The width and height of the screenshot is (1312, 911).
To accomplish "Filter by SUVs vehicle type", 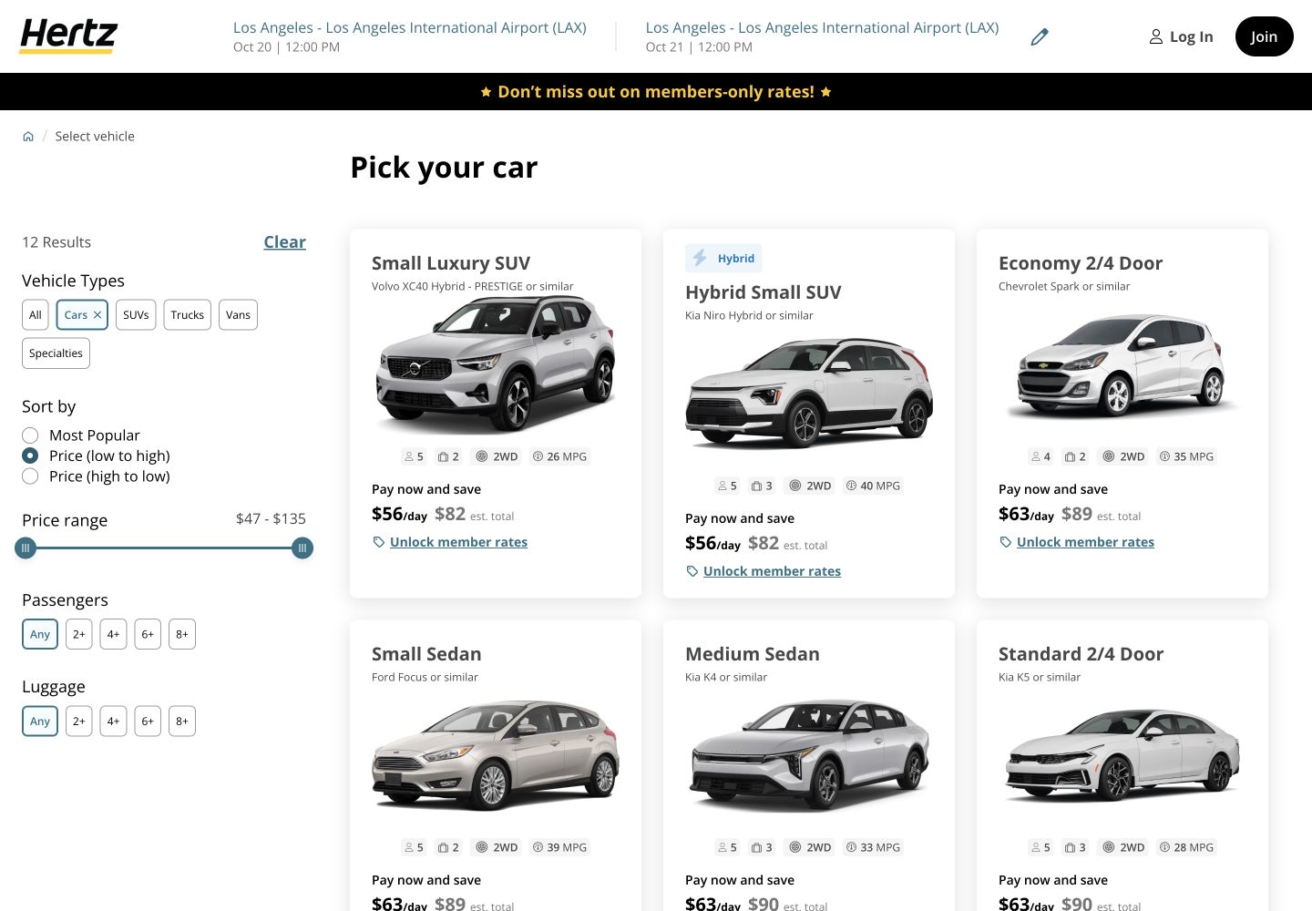I will [x=136, y=315].
